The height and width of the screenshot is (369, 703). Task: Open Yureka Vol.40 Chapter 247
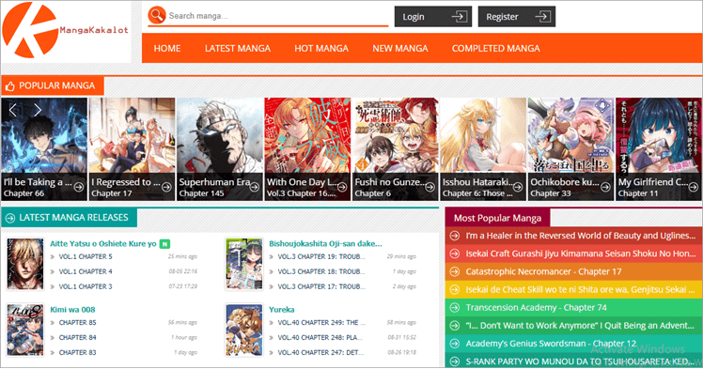point(321,352)
